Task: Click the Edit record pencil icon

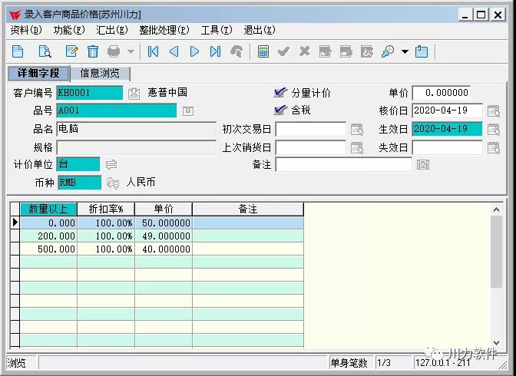Action: click(x=71, y=51)
